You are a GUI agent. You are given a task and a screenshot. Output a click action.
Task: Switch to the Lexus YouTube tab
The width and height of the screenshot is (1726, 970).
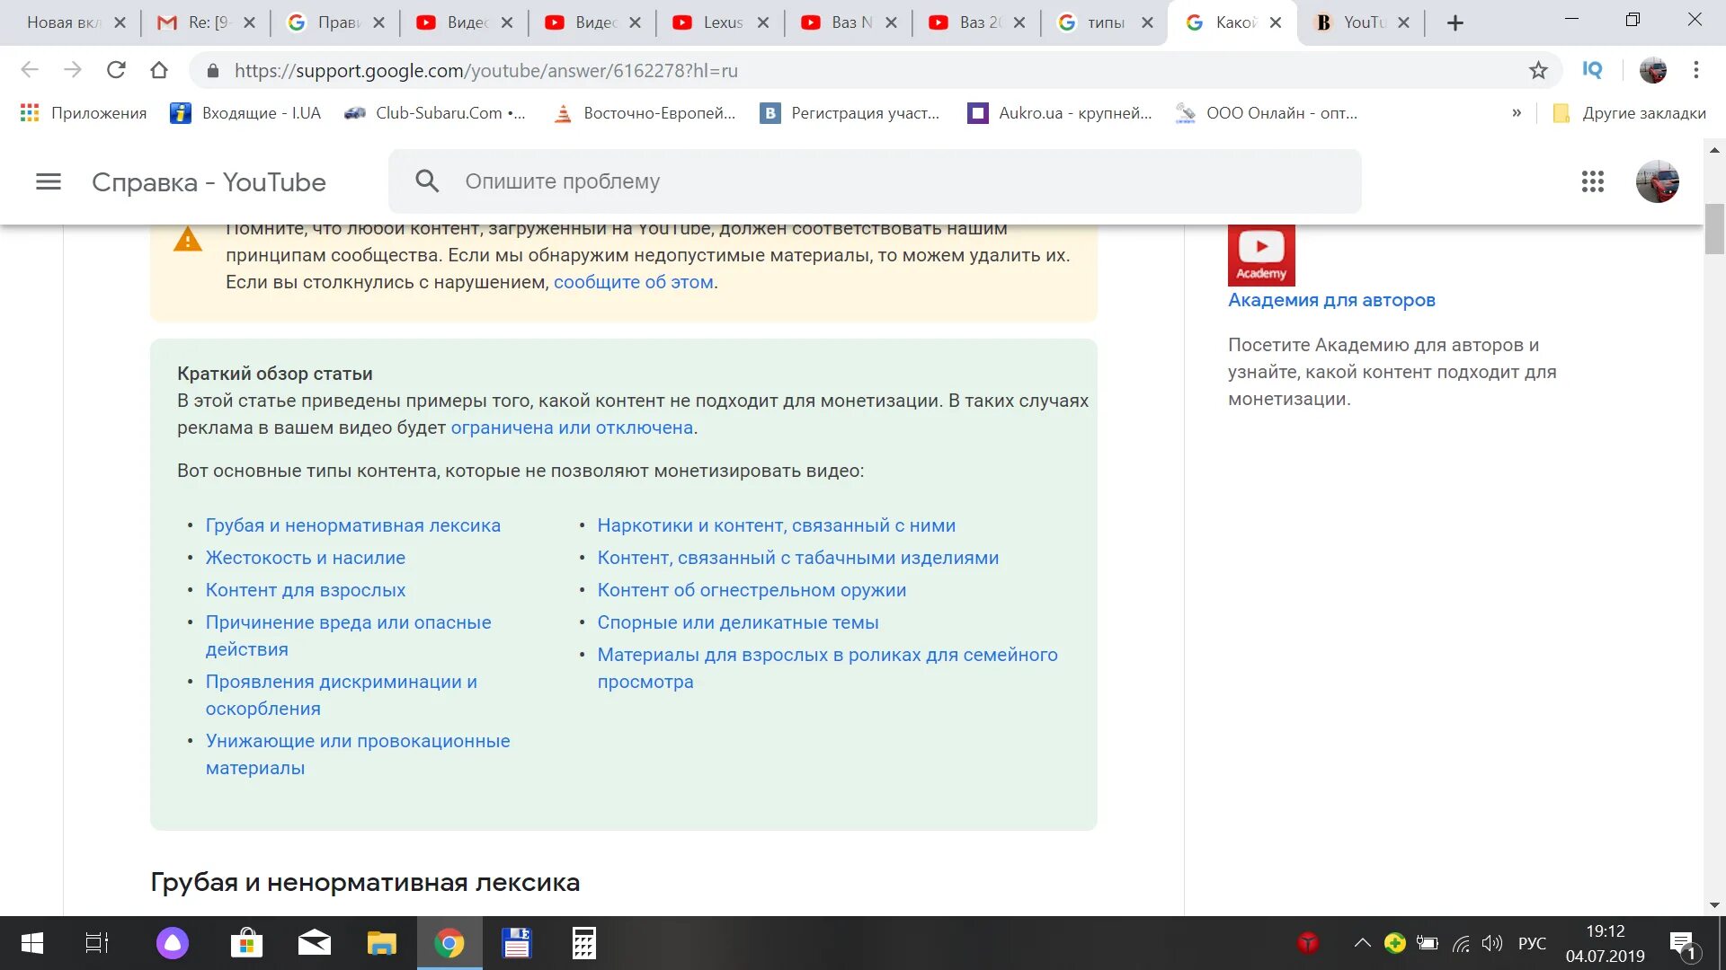(x=721, y=22)
